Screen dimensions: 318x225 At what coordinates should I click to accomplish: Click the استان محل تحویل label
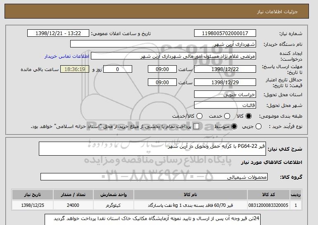tap(283, 95)
